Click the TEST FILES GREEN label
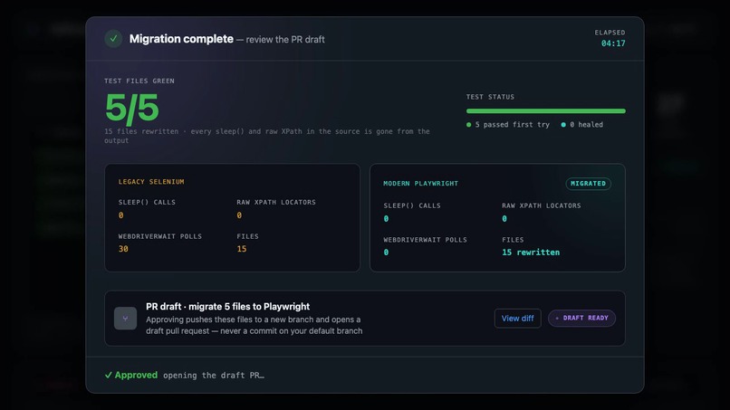The width and height of the screenshot is (730, 410). point(139,81)
